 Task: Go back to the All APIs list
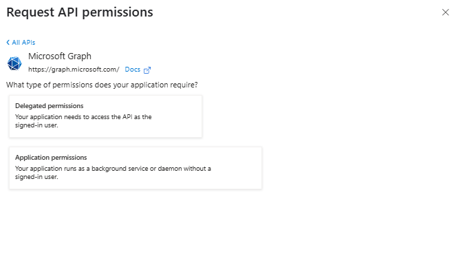point(21,43)
